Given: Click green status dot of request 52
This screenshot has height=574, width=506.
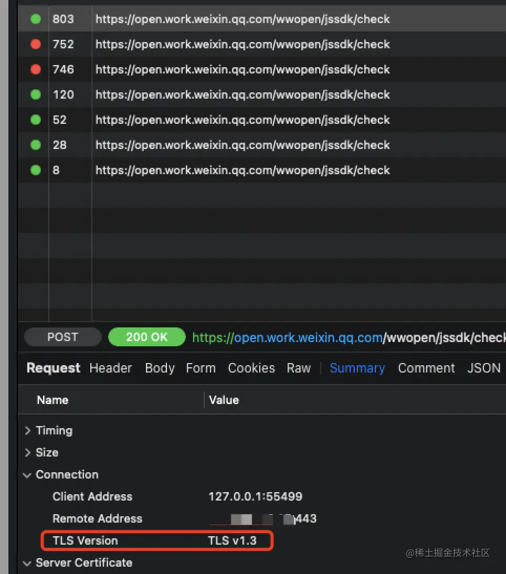Looking at the screenshot, I should coord(36,120).
